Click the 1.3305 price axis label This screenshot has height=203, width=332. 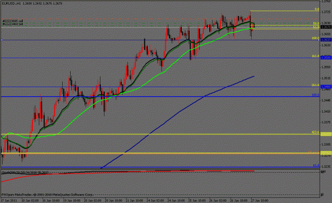(x=326, y=145)
